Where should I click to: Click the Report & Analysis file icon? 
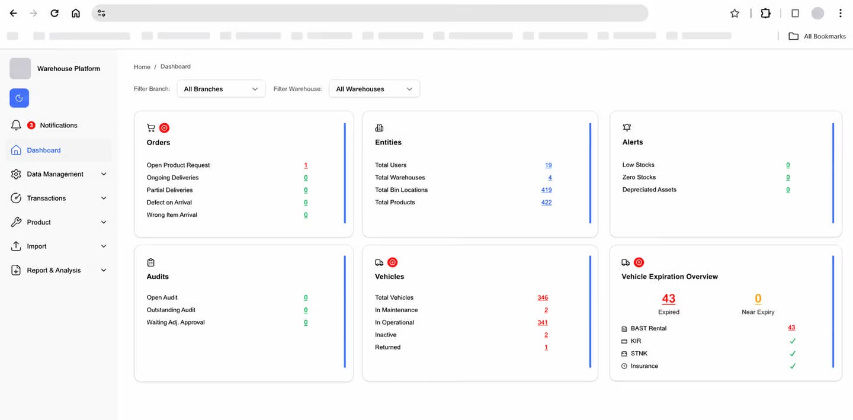(16, 270)
